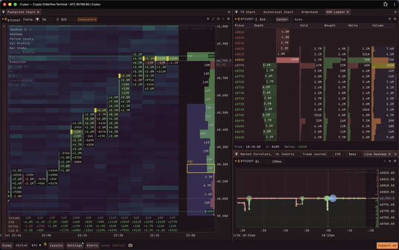Open the three-dot menu in the title bar
This screenshot has height=250, width=399.
394,4
